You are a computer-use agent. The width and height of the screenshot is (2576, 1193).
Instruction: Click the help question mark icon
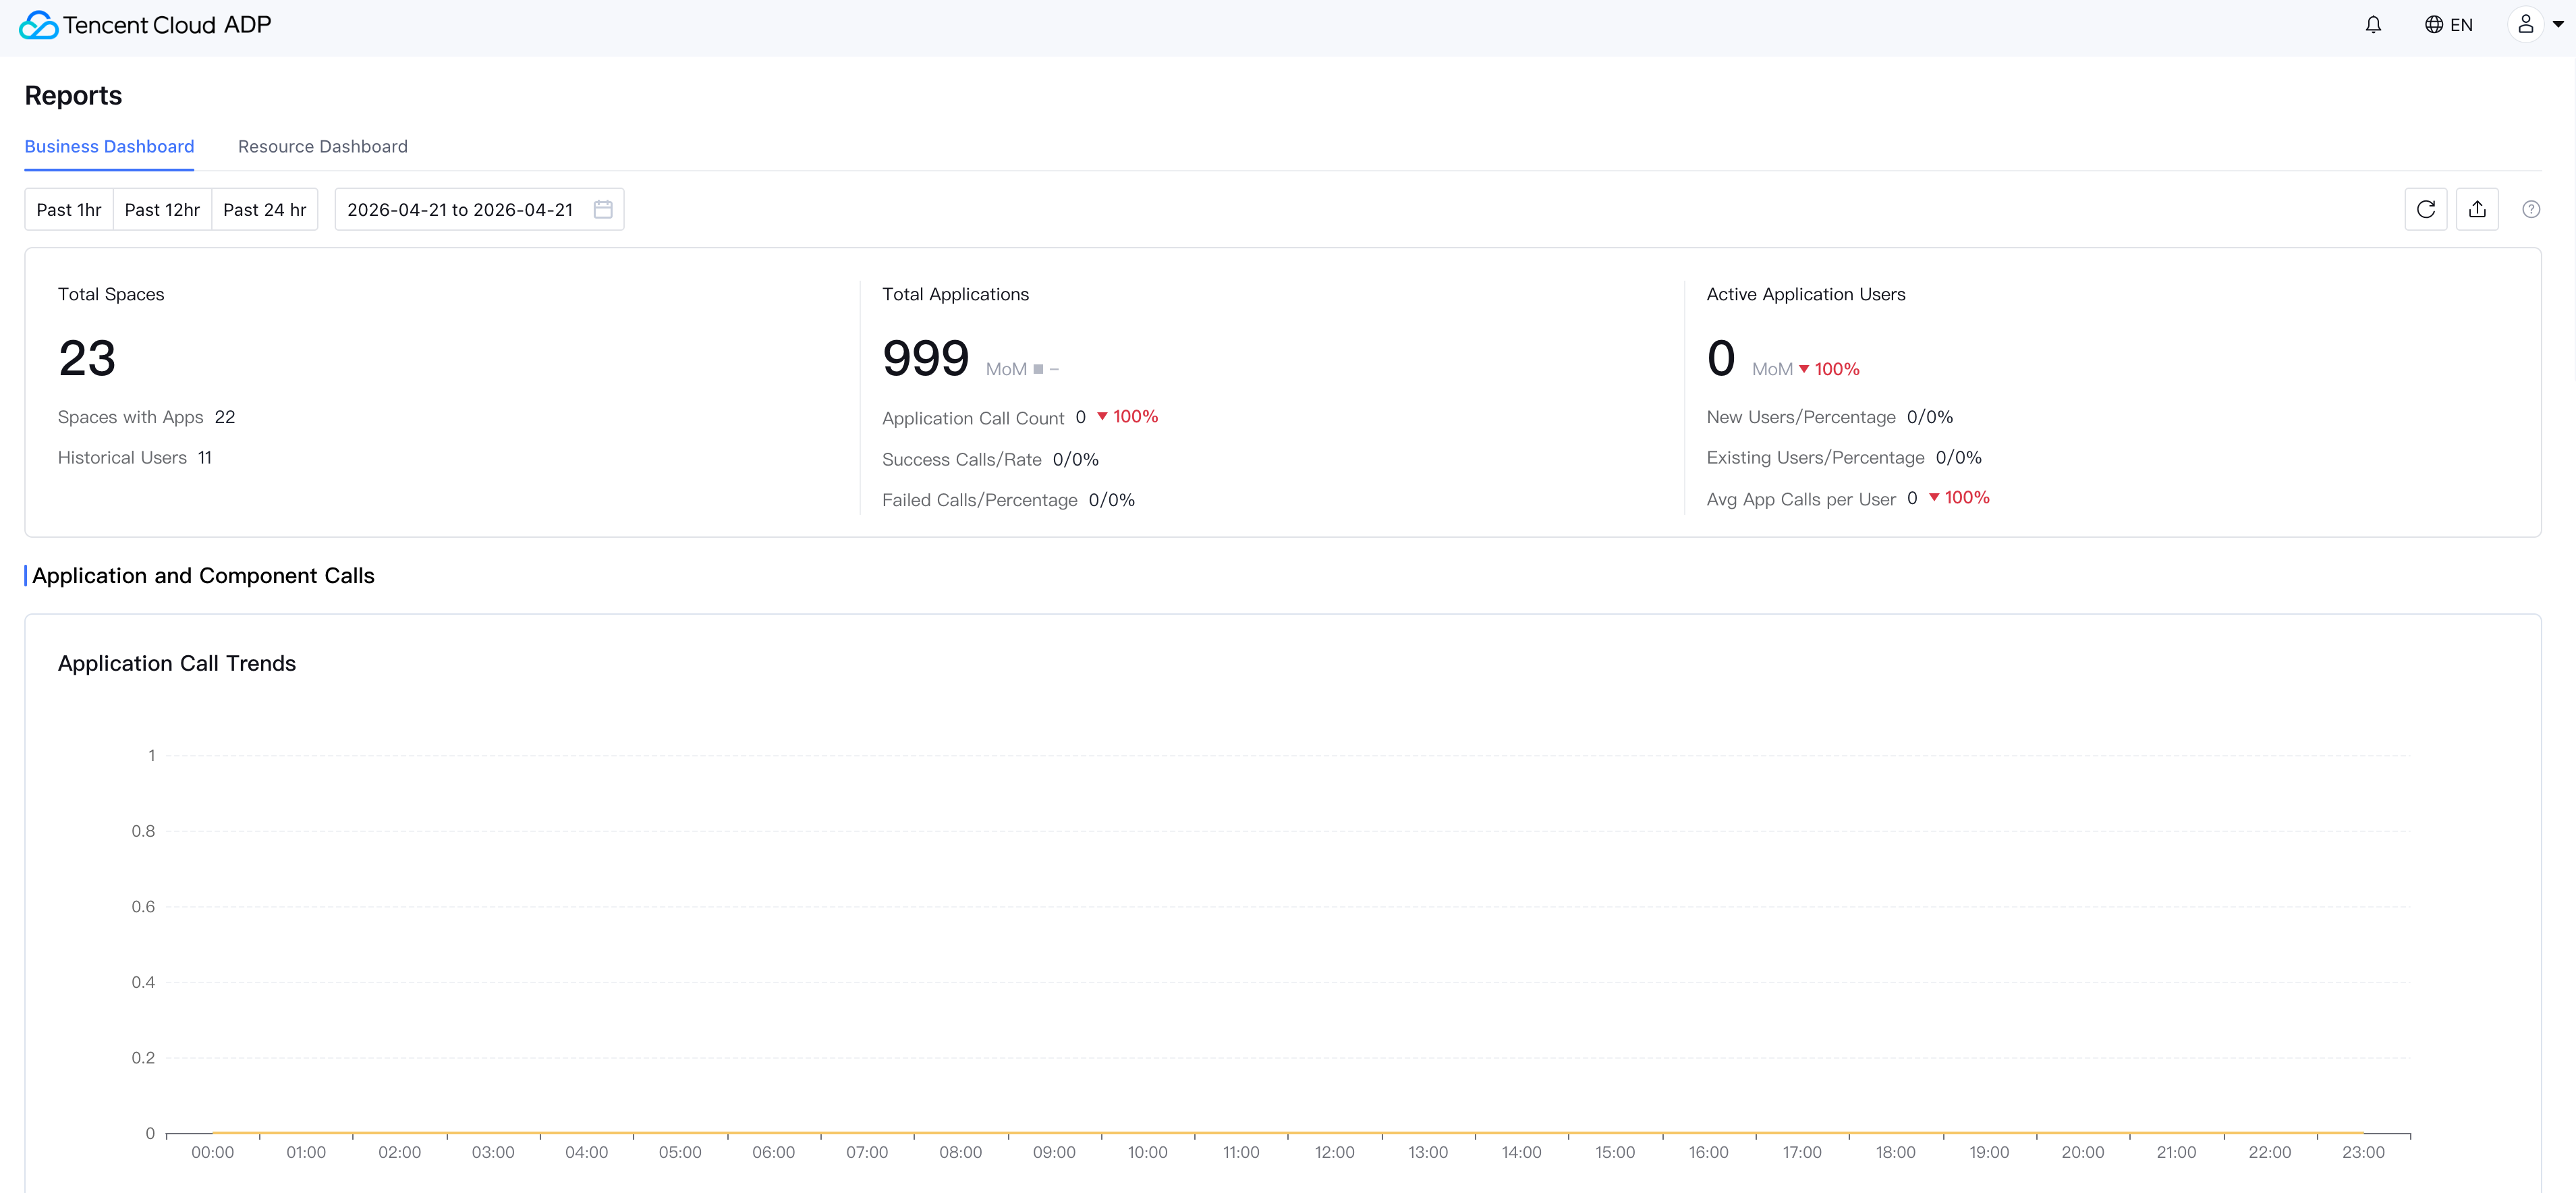[2530, 209]
